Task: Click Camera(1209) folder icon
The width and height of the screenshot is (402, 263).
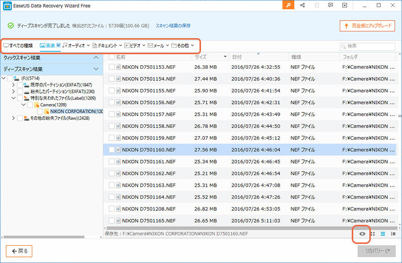Action: click(36, 105)
